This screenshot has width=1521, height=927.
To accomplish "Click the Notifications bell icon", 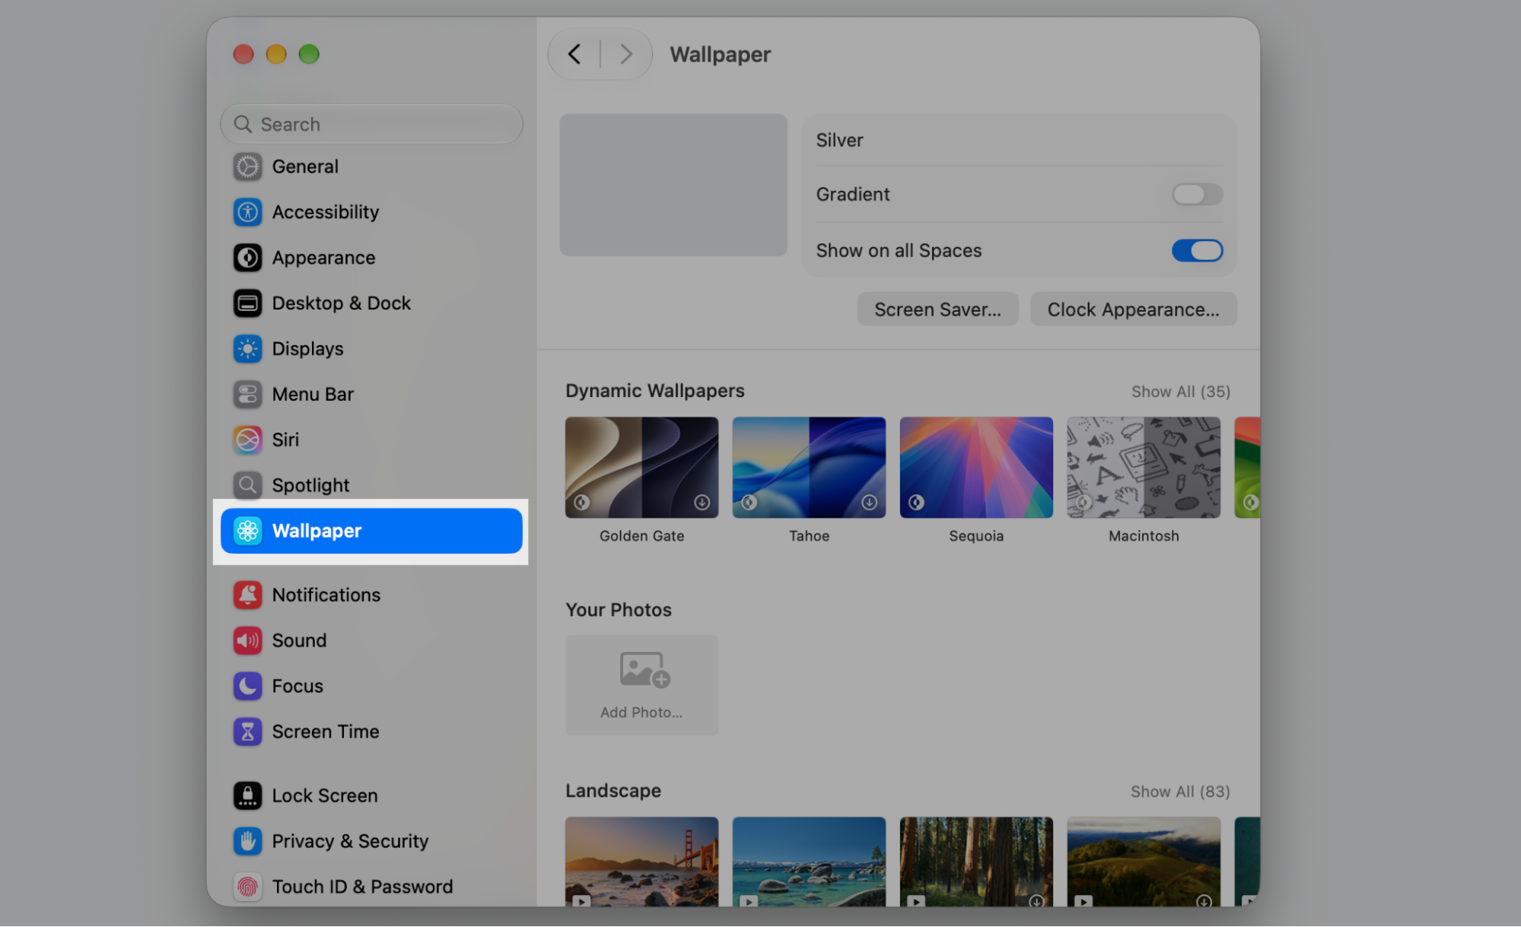I will tap(247, 595).
